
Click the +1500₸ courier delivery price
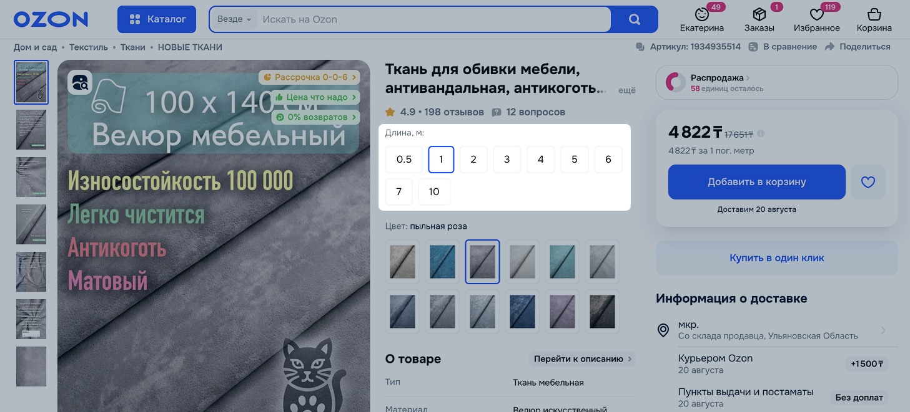pos(867,364)
